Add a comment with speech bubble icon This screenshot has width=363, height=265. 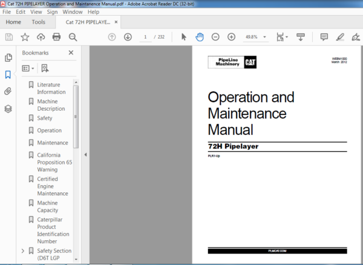pyautogui.click(x=324, y=37)
